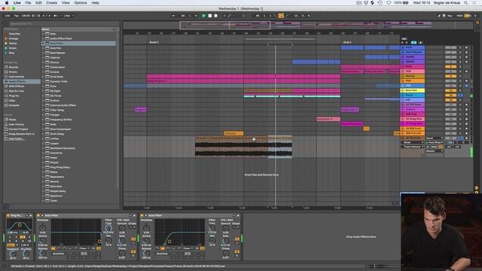Select the Beat Repeat device in the browser
Viewport: 482px width, 271px height.
coord(57,53)
